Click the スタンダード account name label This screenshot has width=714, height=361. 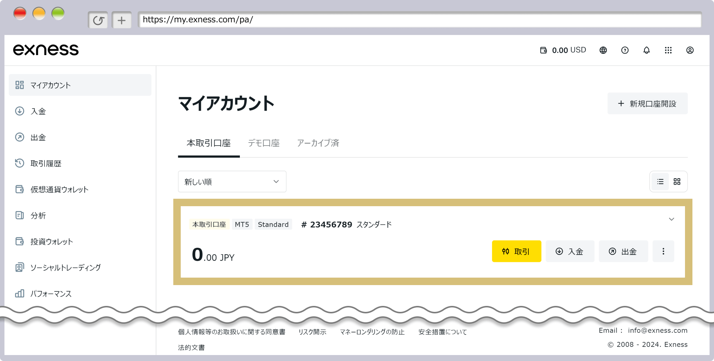point(374,224)
